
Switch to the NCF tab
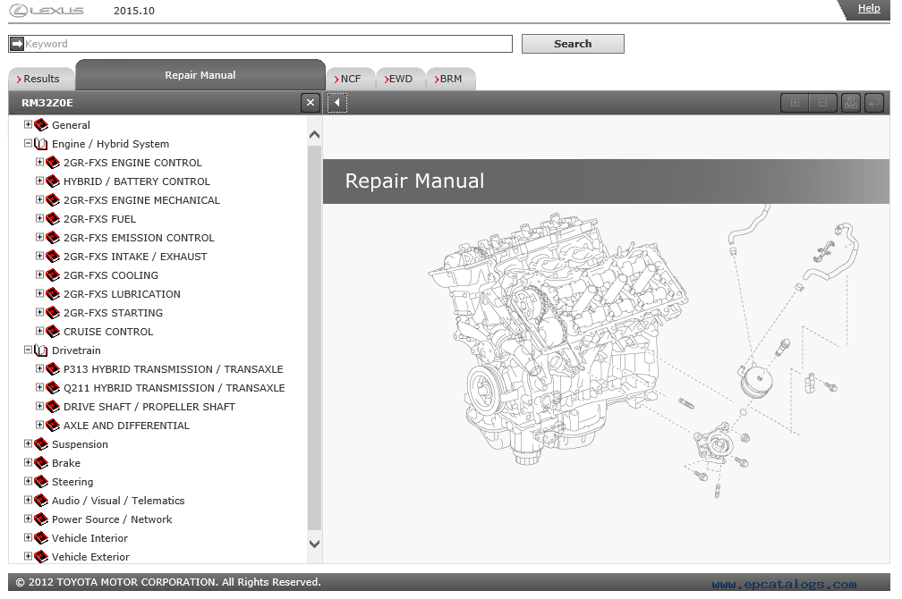click(x=350, y=79)
